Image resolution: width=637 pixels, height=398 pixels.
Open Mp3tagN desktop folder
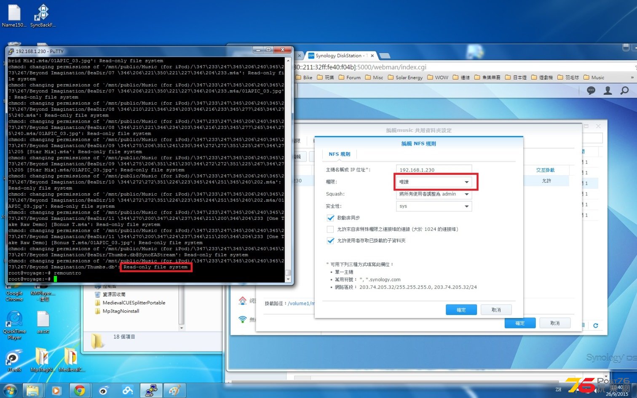tap(42, 360)
